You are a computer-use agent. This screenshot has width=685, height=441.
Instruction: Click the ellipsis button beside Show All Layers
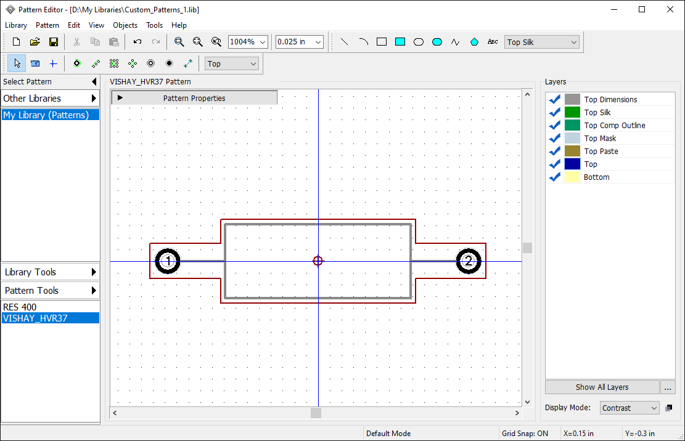tap(668, 387)
